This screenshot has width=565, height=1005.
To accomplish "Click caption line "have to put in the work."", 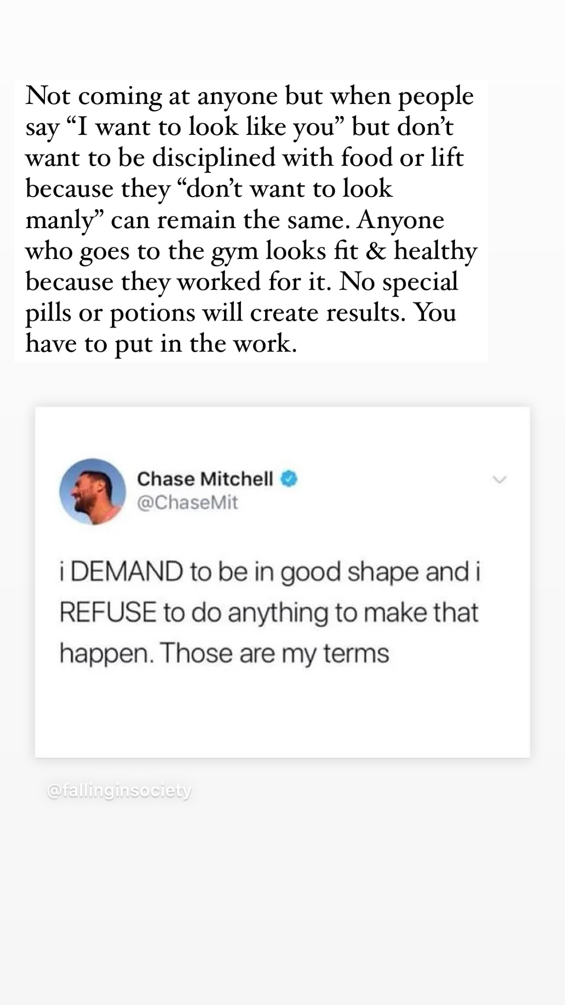I will [x=161, y=344].
